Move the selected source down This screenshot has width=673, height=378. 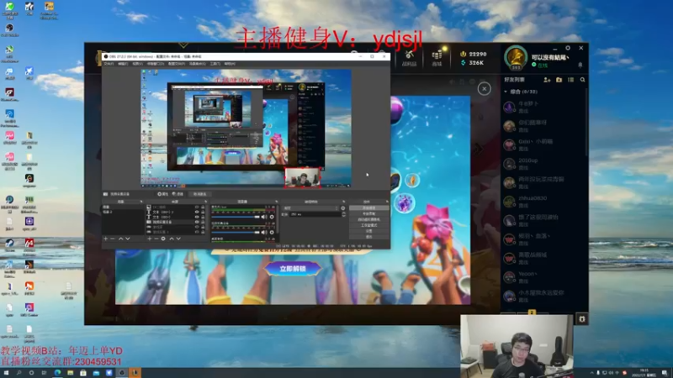178,239
